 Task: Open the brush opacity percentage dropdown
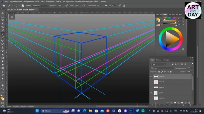pyautogui.click(x=63, y=6)
